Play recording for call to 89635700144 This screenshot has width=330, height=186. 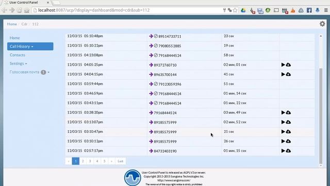pos(283,74)
